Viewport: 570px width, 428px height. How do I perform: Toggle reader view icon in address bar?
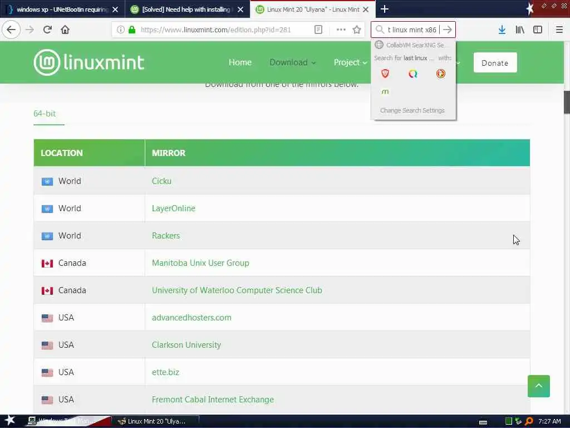point(318,30)
